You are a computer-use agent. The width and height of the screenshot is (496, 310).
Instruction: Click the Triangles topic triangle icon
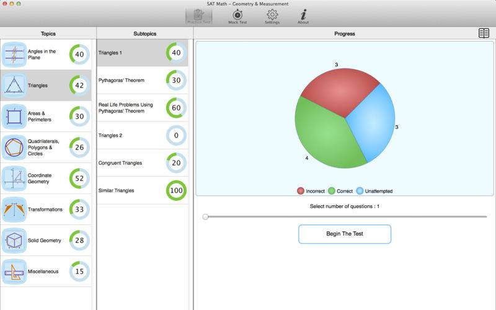click(x=14, y=86)
